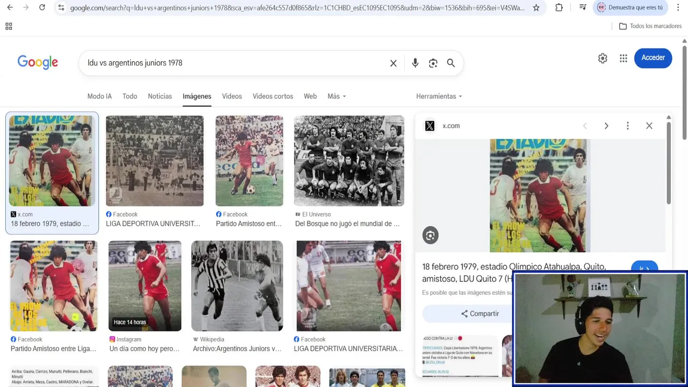Switch to the Modo IA tab
The image size is (688, 387).
pos(99,96)
